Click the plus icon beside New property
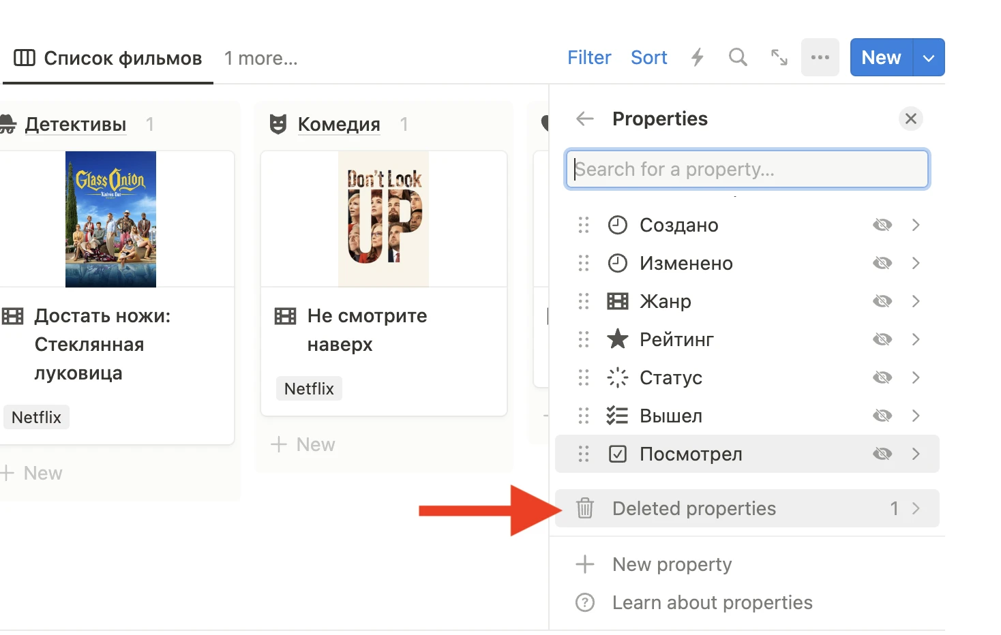The image size is (1001, 635). click(584, 564)
